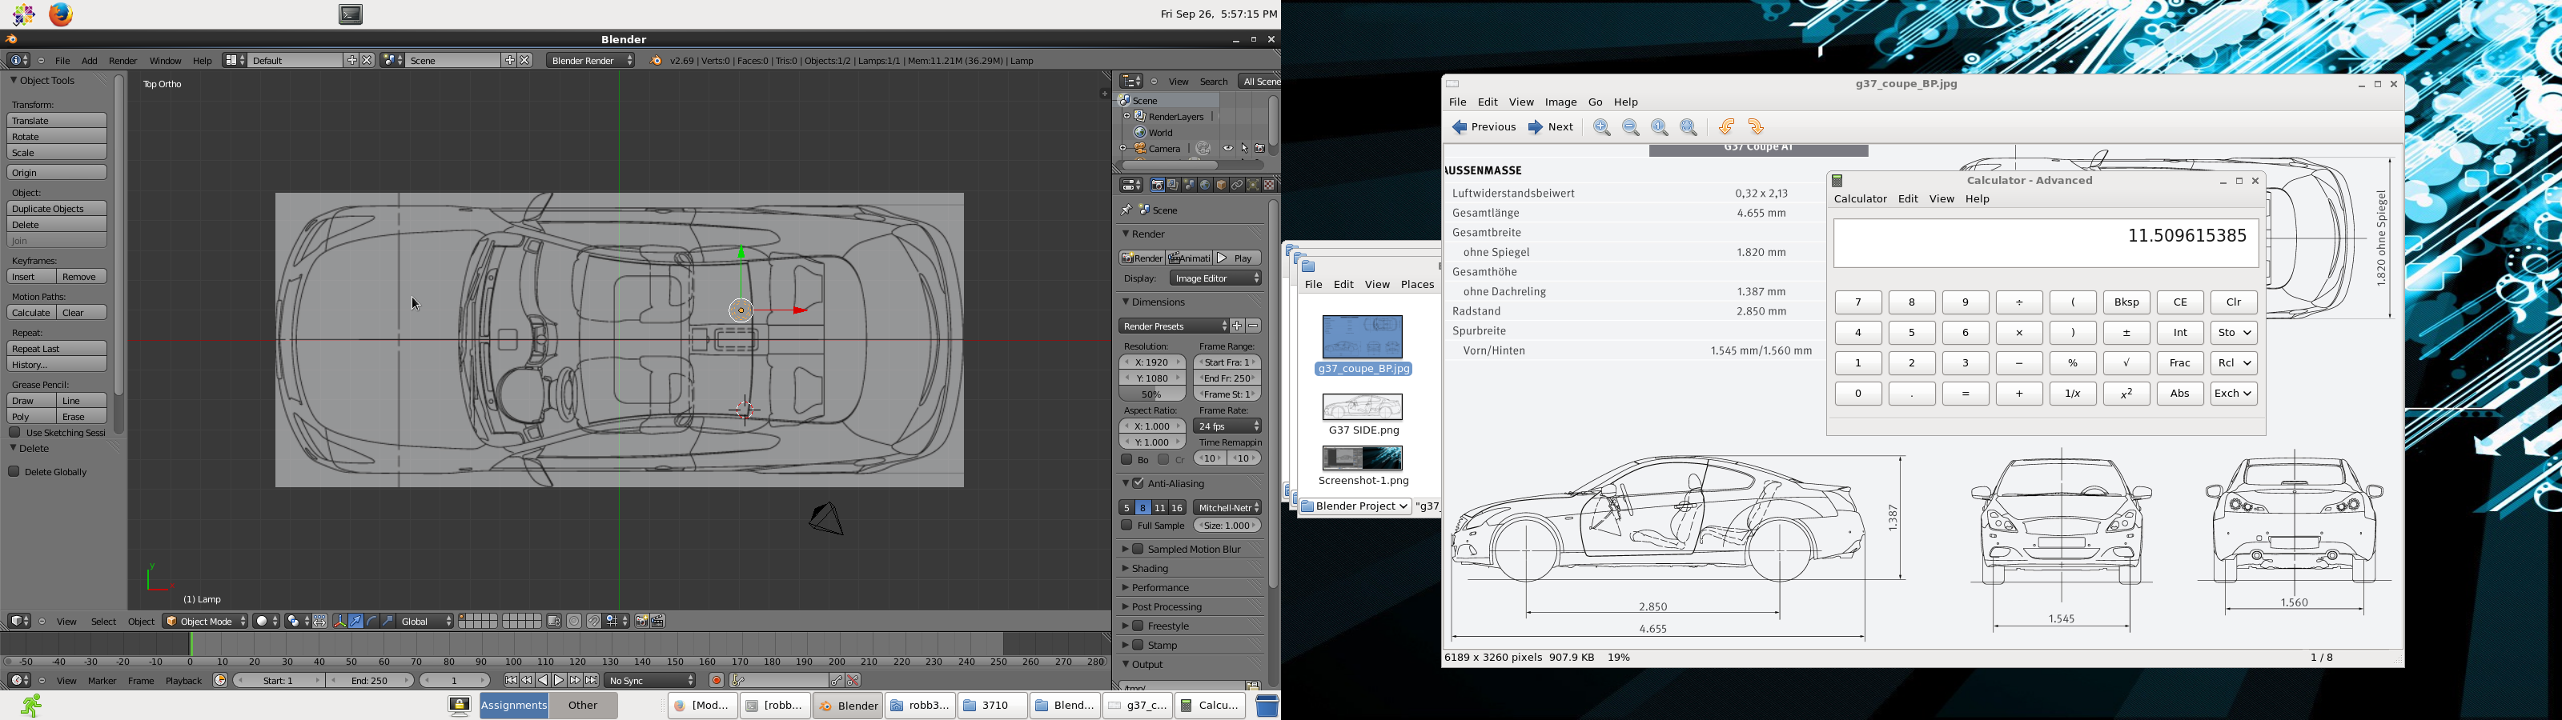Open the Texture properties checker icon

(1268, 186)
